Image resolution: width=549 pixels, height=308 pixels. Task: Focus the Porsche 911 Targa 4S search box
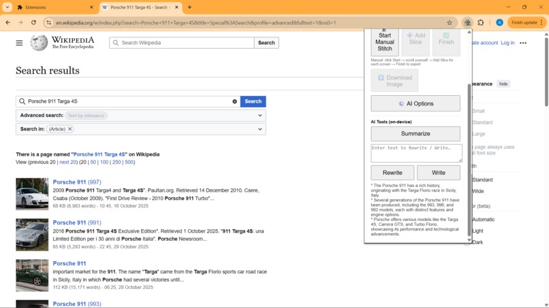click(x=128, y=101)
